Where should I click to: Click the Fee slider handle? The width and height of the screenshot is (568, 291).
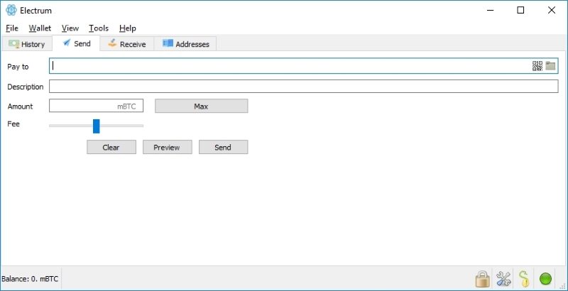point(96,126)
